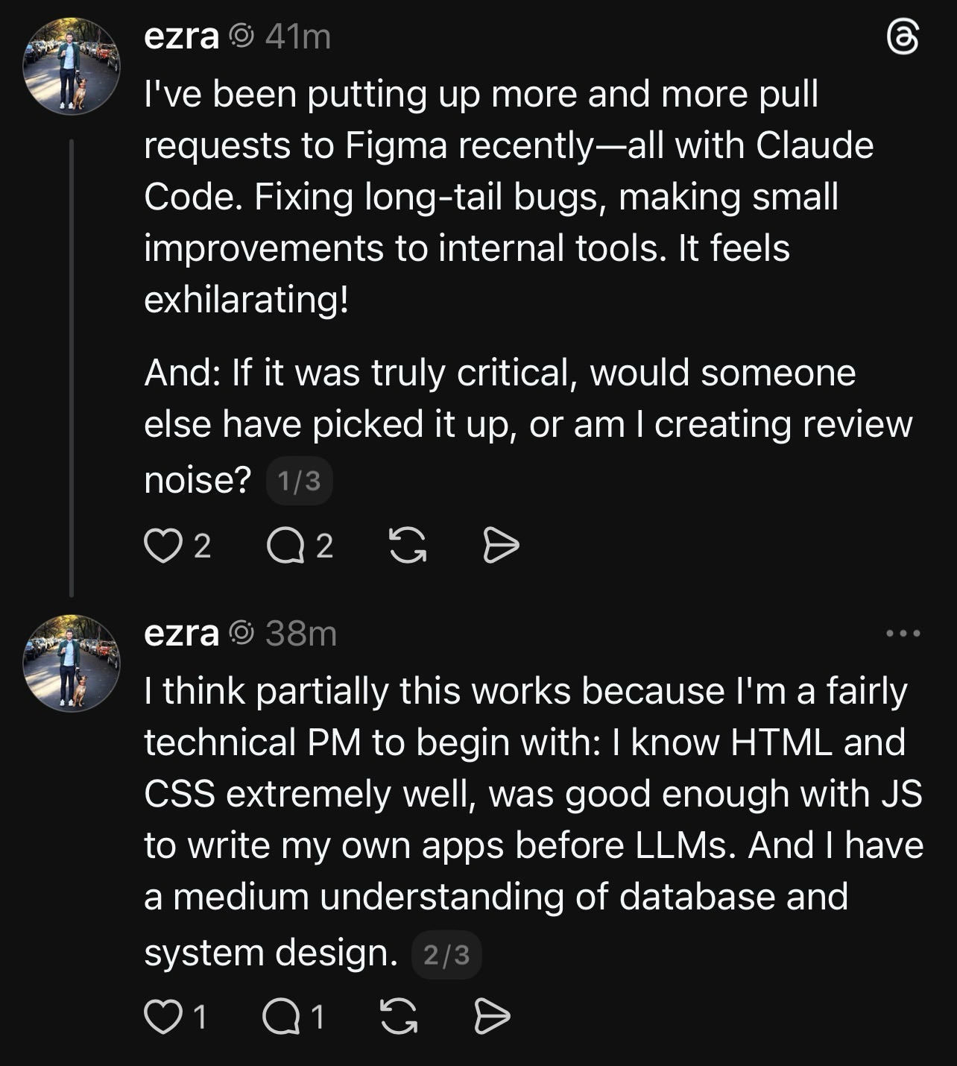This screenshot has width=957, height=1066.
Task: Tap the 1/3 thread counter badge
Action: [299, 481]
